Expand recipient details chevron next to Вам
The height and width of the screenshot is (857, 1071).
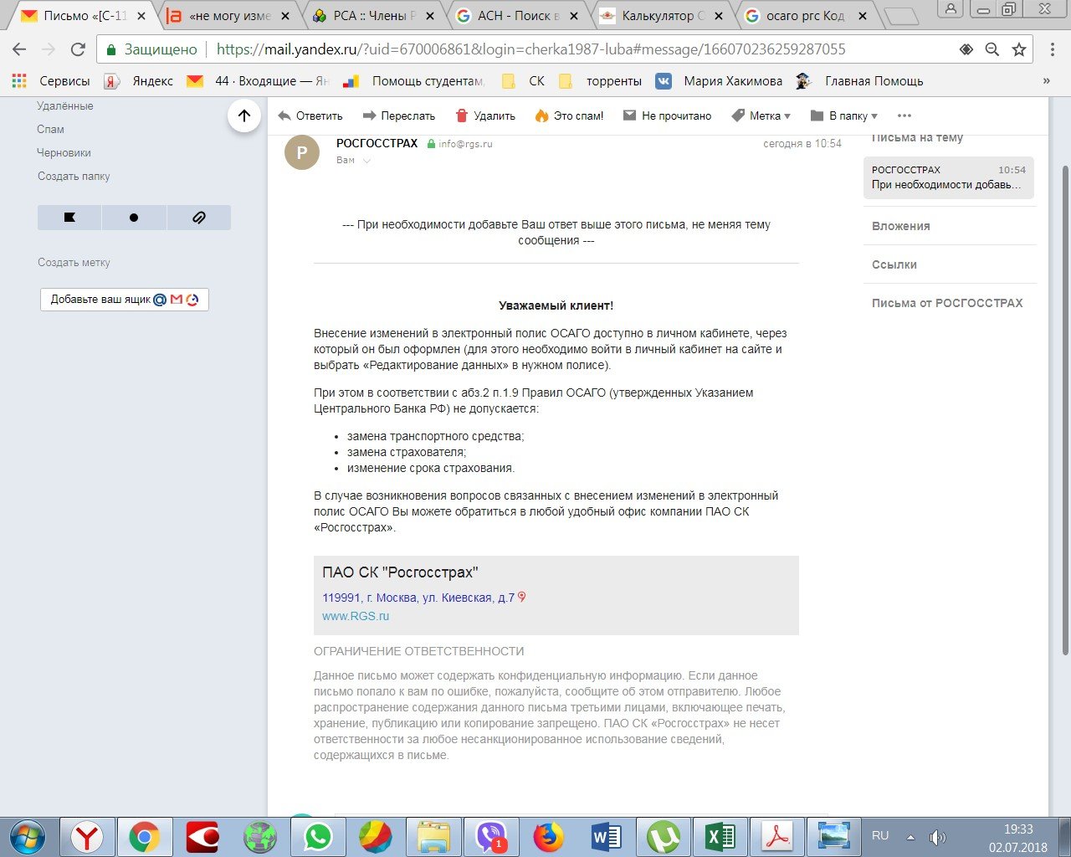tap(366, 161)
